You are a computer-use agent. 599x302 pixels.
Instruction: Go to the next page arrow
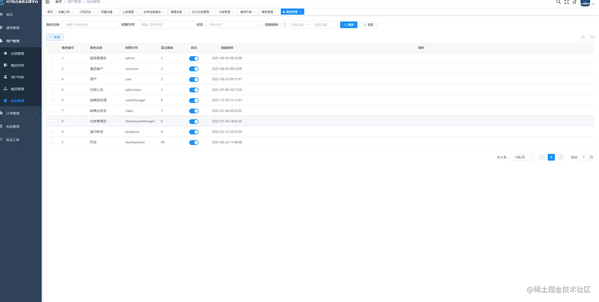coord(561,157)
